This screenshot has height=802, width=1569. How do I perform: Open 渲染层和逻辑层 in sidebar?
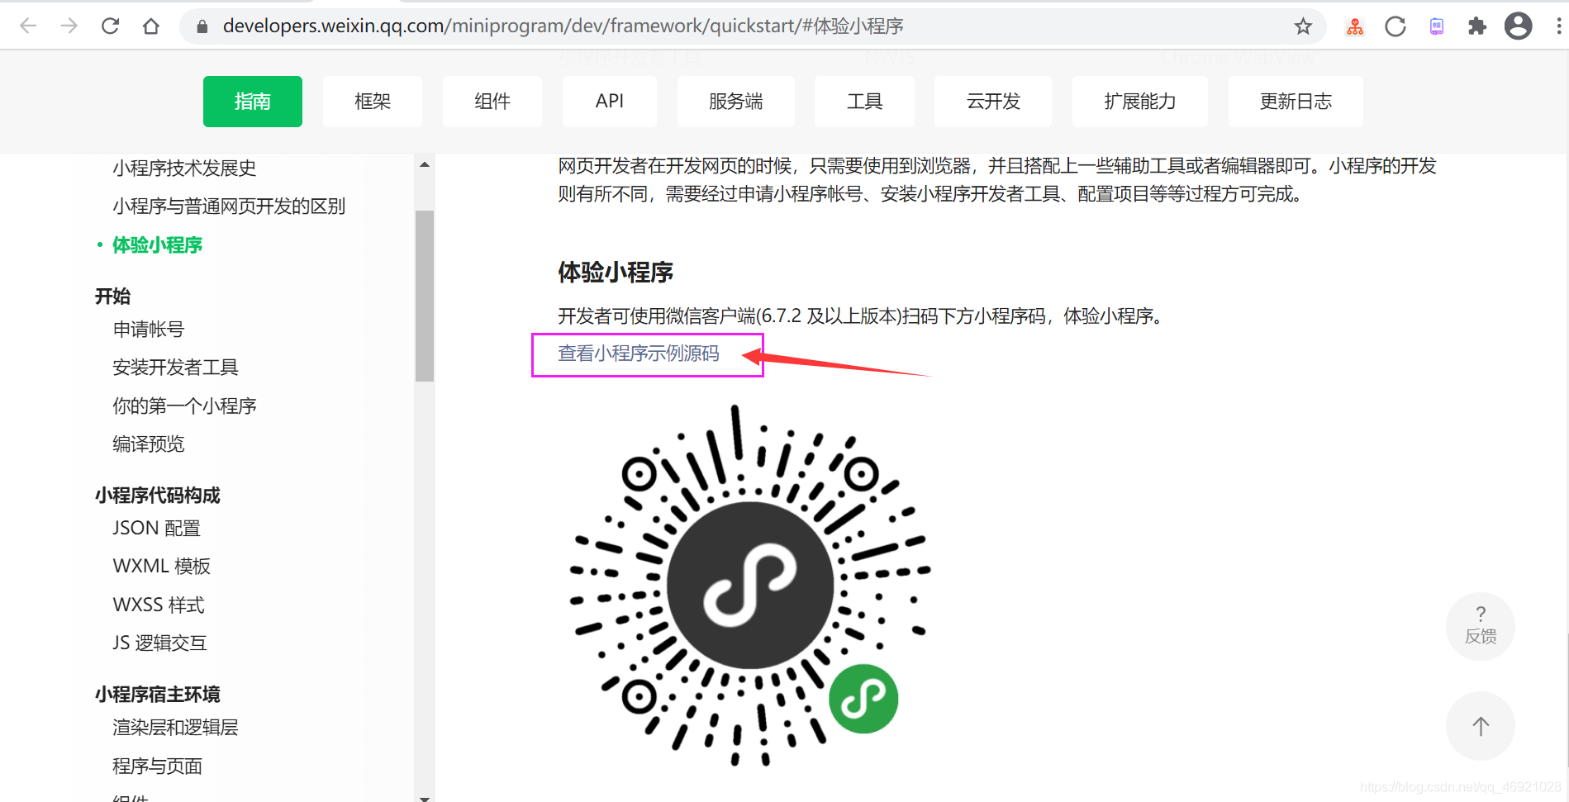pyautogui.click(x=175, y=728)
